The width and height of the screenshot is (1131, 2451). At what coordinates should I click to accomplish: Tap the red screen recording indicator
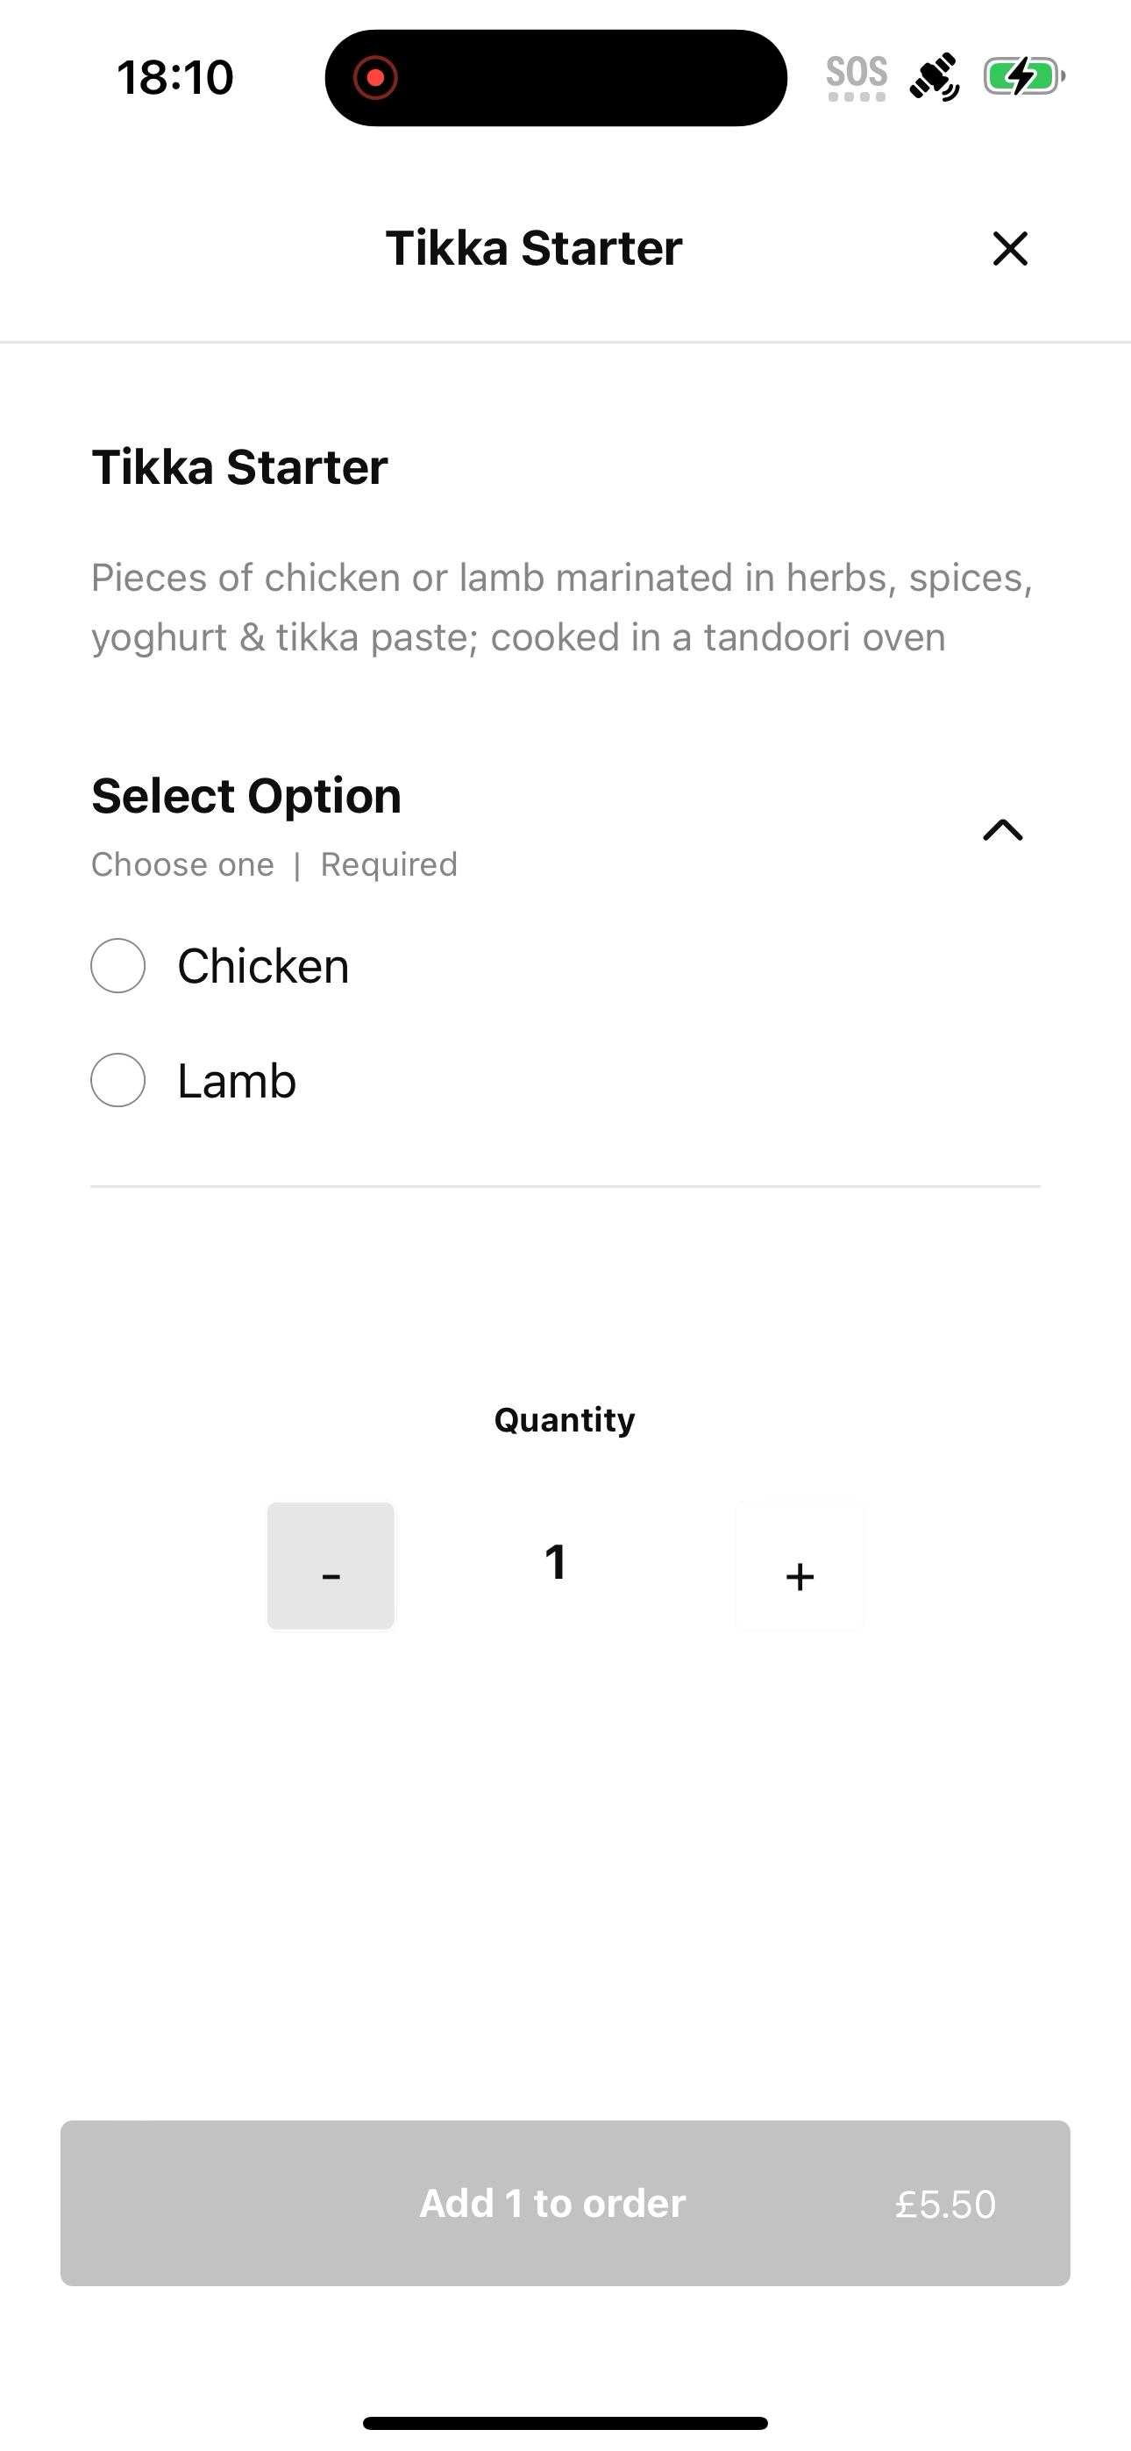pyautogui.click(x=375, y=78)
